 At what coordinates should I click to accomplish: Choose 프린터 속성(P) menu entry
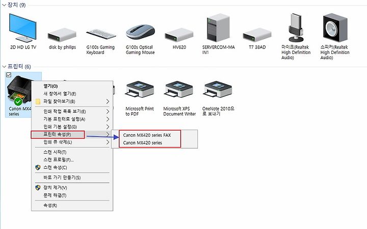point(72,135)
